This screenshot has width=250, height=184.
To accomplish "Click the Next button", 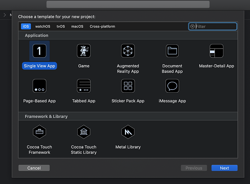I will (x=224, y=168).
